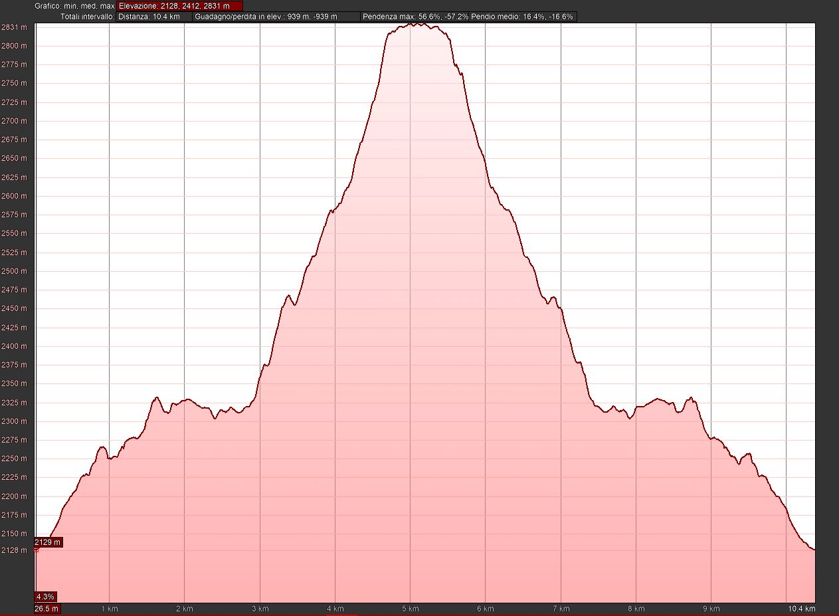This screenshot has width=839, height=616.
Task: Click the 2128 m minimum elevation label
Action: point(14,550)
